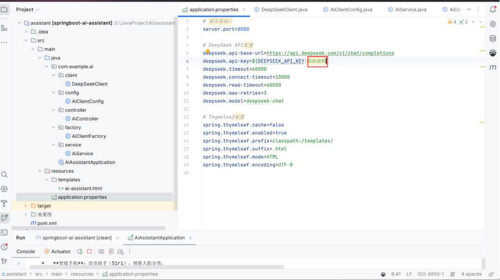Collapse the client package
This screenshot has width=500, height=280.
(53, 75)
